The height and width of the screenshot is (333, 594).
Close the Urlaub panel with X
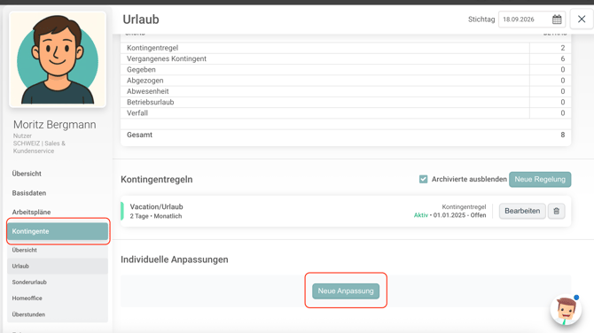point(582,19)
